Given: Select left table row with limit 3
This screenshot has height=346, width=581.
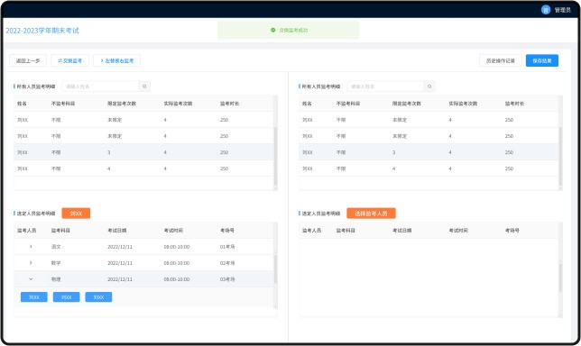Looking at the screenshot, I should pyautogui.click(x=143, y=152).
